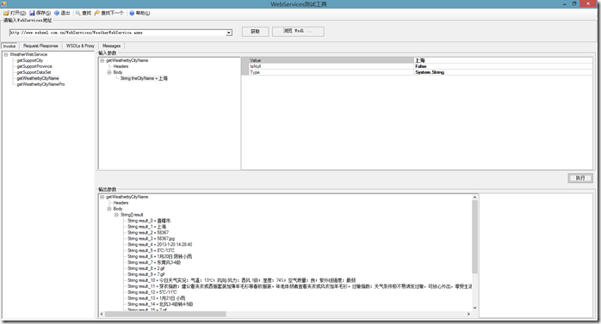Run the call with the 执行 button
This screenshot has height=324, width=601.
580,178
